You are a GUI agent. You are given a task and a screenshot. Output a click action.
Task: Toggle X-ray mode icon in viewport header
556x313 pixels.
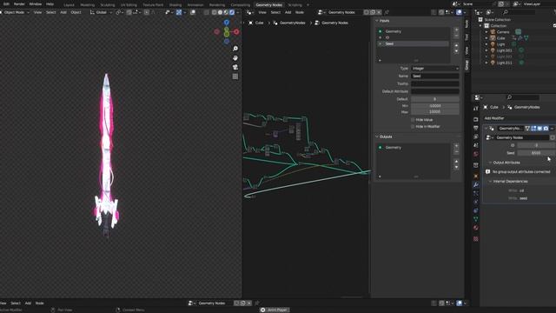click(193, 12)
